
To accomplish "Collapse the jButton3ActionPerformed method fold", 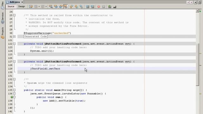I will pyautogui.click(x=14, y=61).
